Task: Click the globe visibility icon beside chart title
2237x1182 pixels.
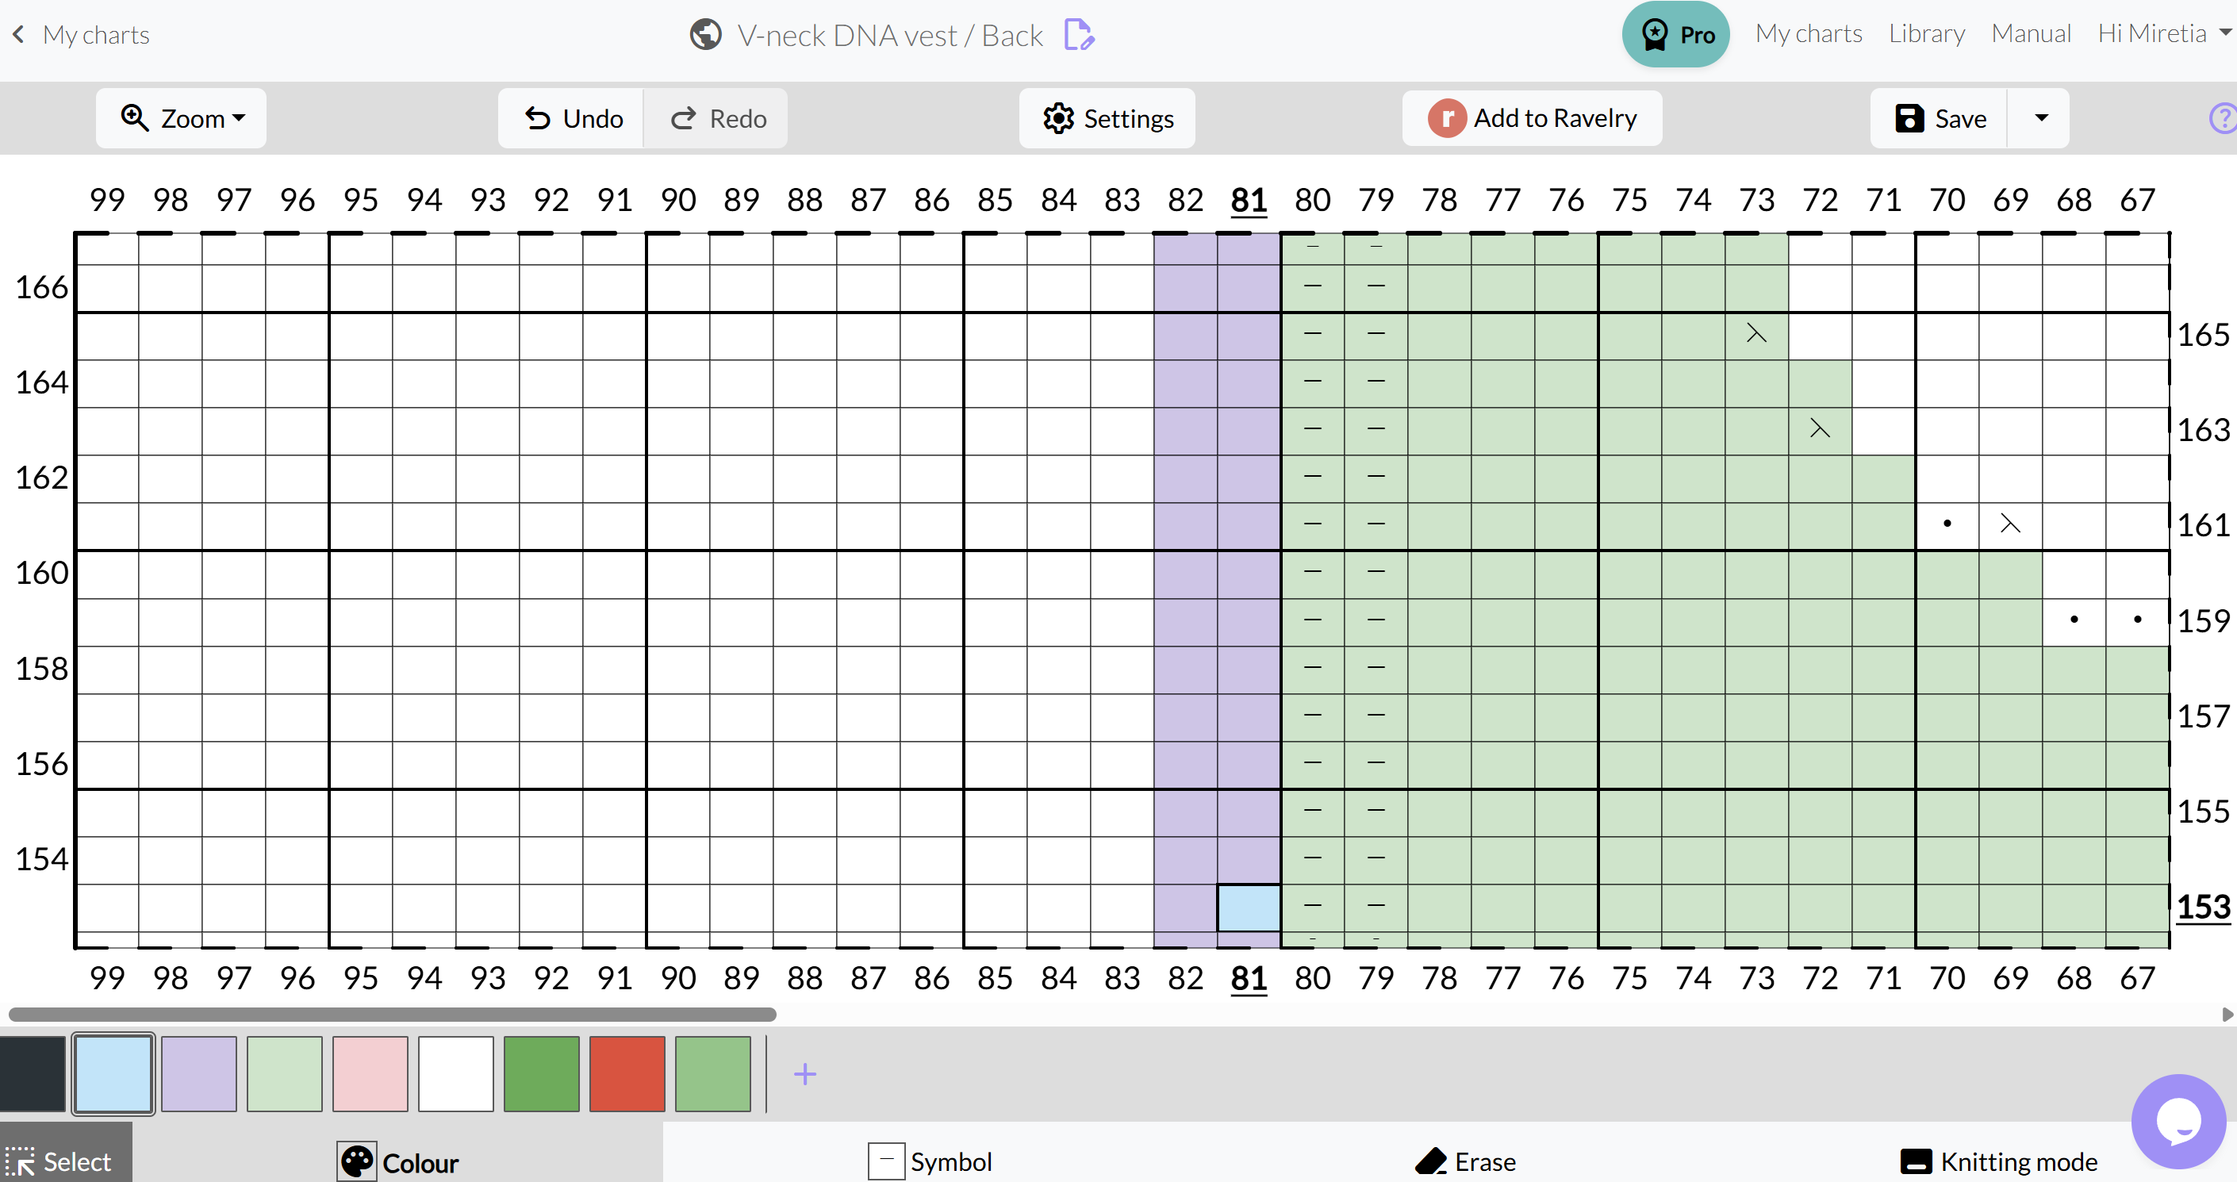Action: 705,35
